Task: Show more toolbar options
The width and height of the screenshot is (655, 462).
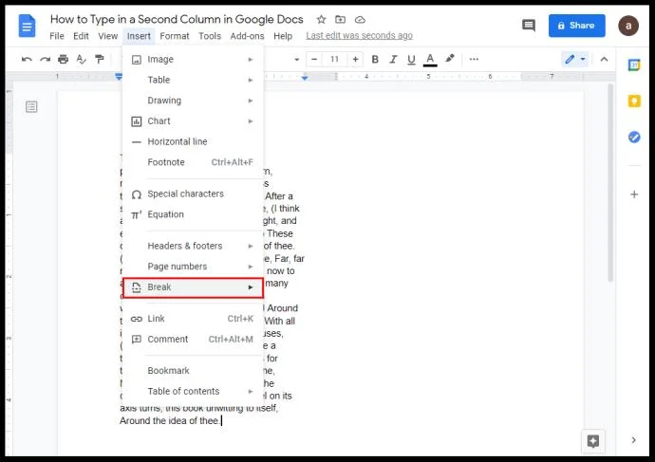Action: pyautogui.click(x=474, y=59)
